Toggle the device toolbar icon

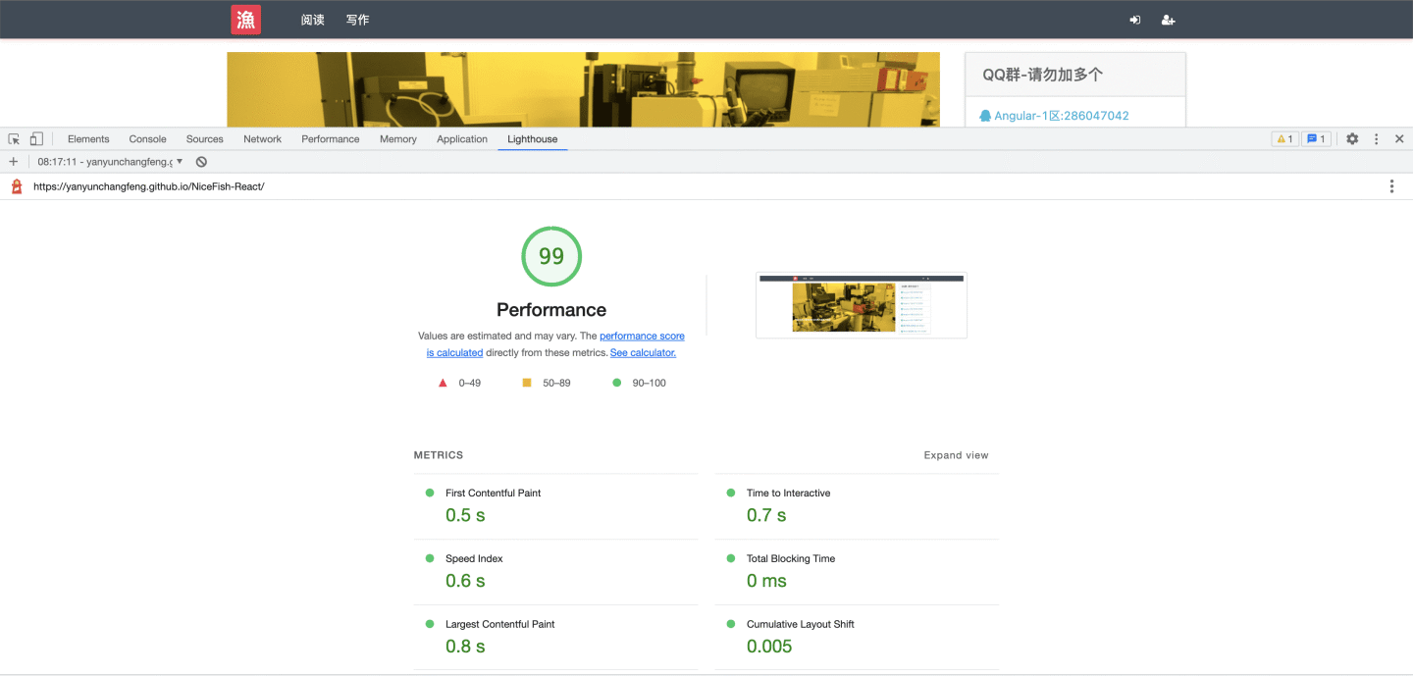point(36,139)
